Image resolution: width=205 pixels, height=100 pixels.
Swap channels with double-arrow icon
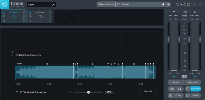click(180, 89)
